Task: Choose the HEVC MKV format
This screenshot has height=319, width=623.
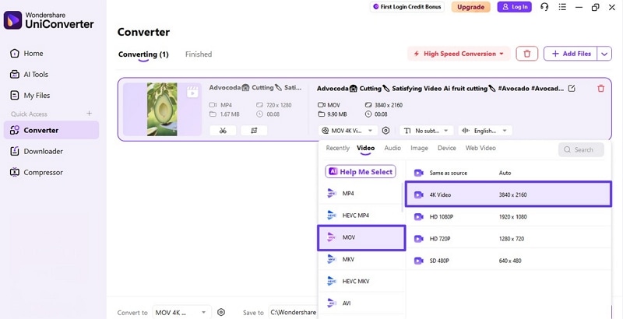Action: (x=361, y=282)
